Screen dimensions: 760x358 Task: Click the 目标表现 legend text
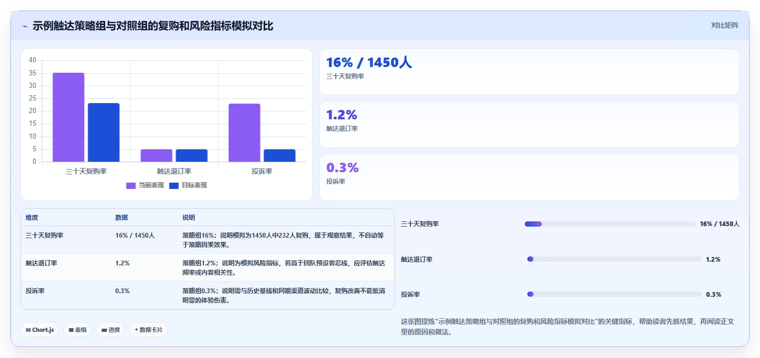[195, 185]
